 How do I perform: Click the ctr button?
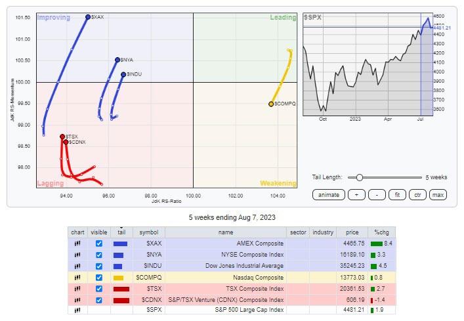point(417,195)
